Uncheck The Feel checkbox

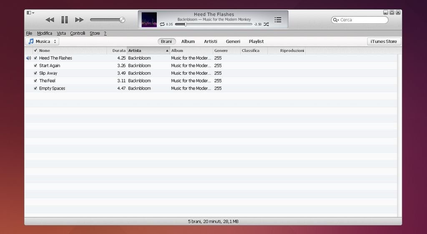(35, 81)
